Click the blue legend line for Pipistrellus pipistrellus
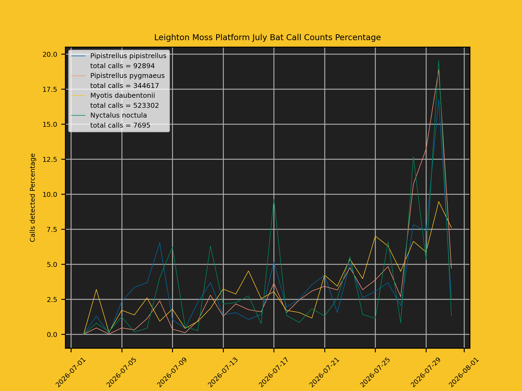 point(78,56)
